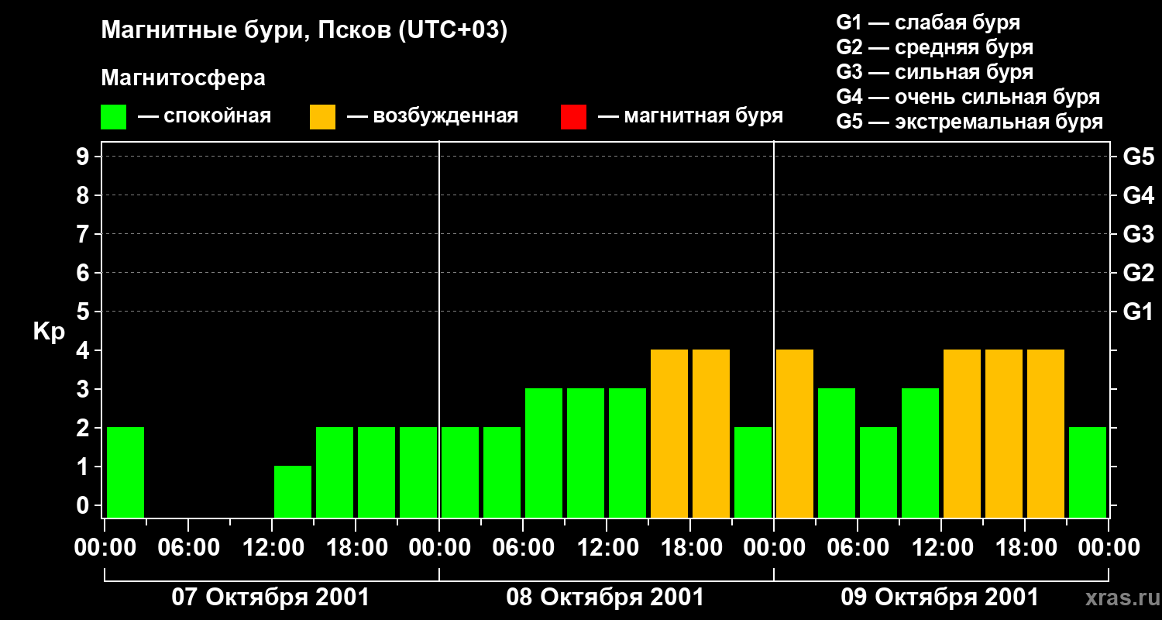Click the '08 Октября 2001' date label
Screen dimensions: 1162x620
605,598
